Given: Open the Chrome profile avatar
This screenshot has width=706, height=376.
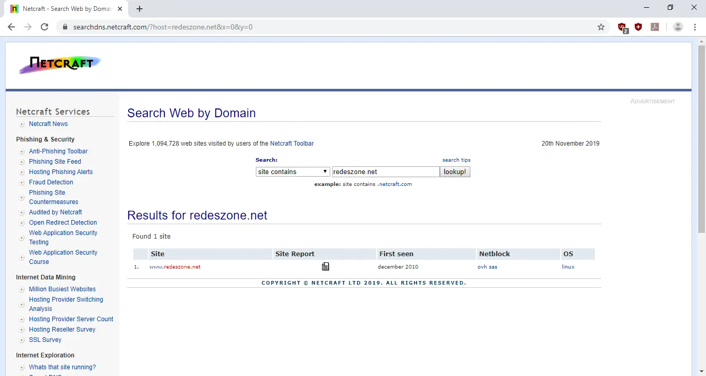Looking at the screenshot, I should click(x=678, y=27).
